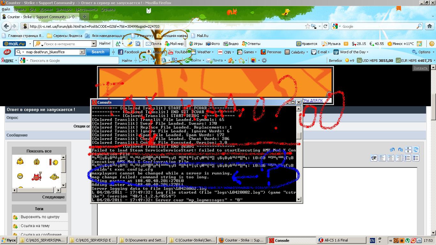The height and width of the screenshot is (245, 436).
Task: Insert a bulleted list in the editor
Action: (x=416, y=158)
